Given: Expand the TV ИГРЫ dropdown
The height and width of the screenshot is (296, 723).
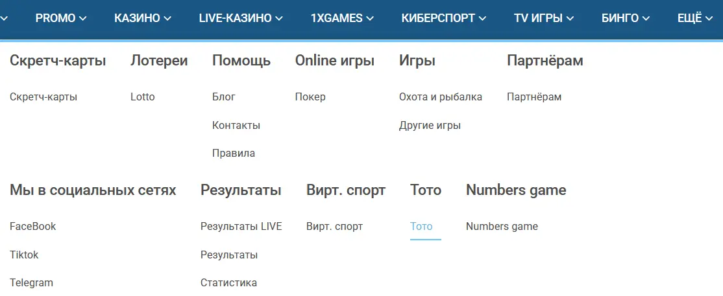Looking at the screenshot, I should [x=544, y=18].
